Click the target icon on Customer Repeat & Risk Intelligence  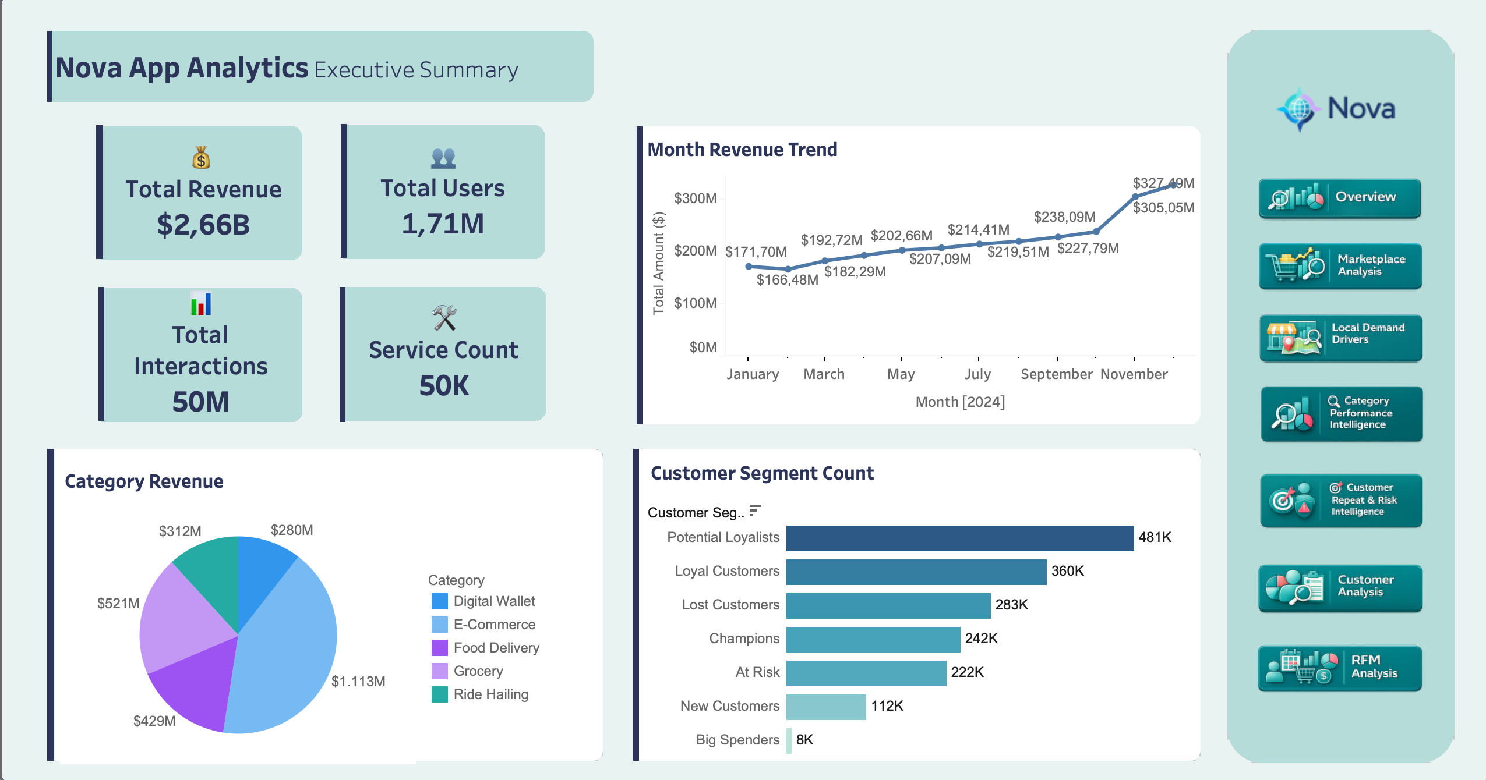1293,500
